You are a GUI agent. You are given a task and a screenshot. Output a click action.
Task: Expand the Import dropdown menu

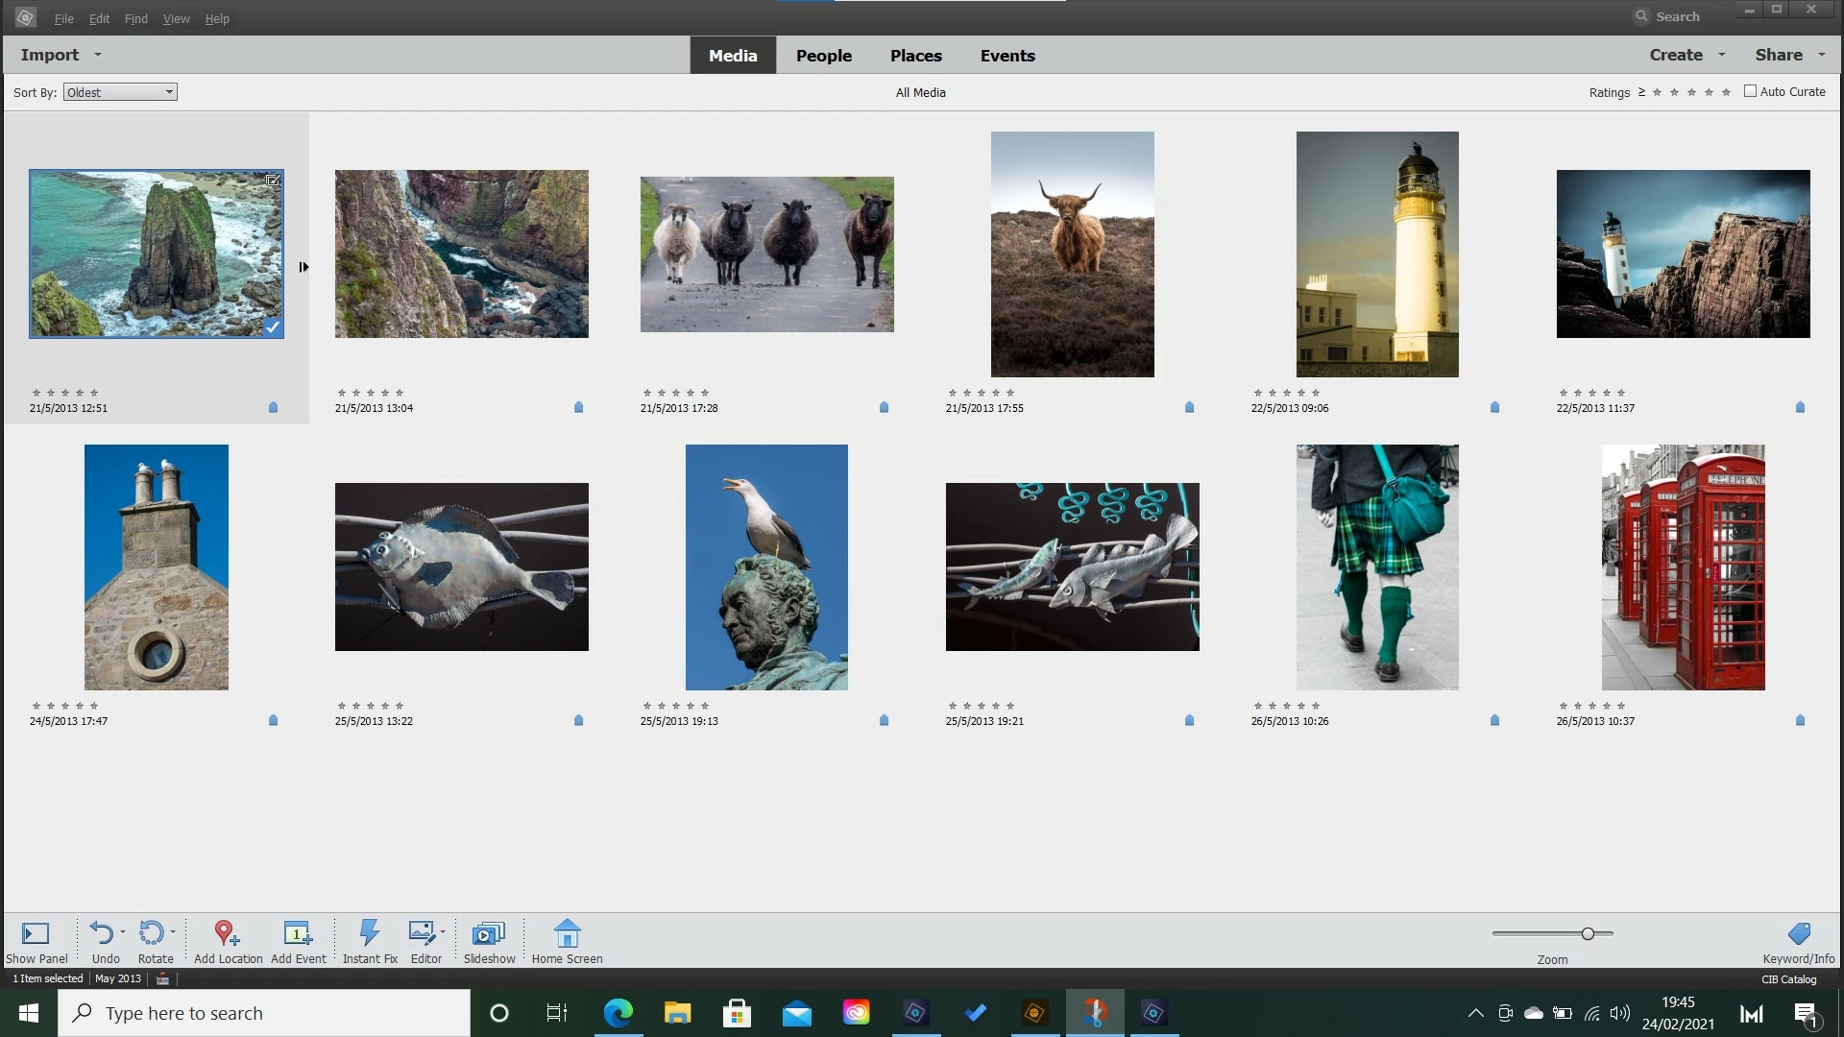[97, 55]
